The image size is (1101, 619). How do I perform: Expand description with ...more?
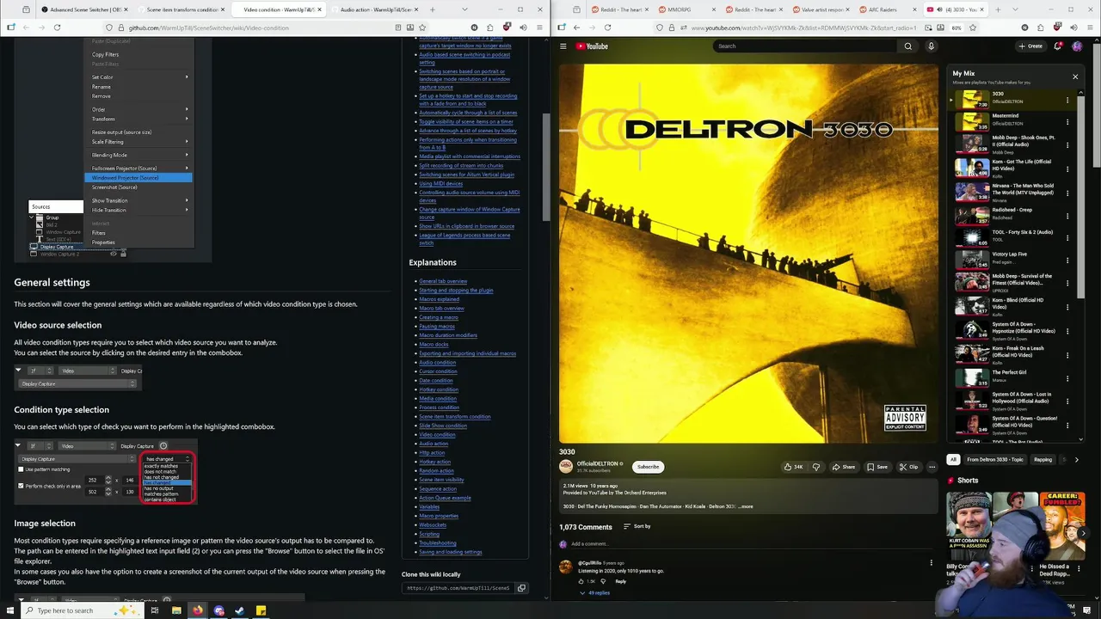745,506
